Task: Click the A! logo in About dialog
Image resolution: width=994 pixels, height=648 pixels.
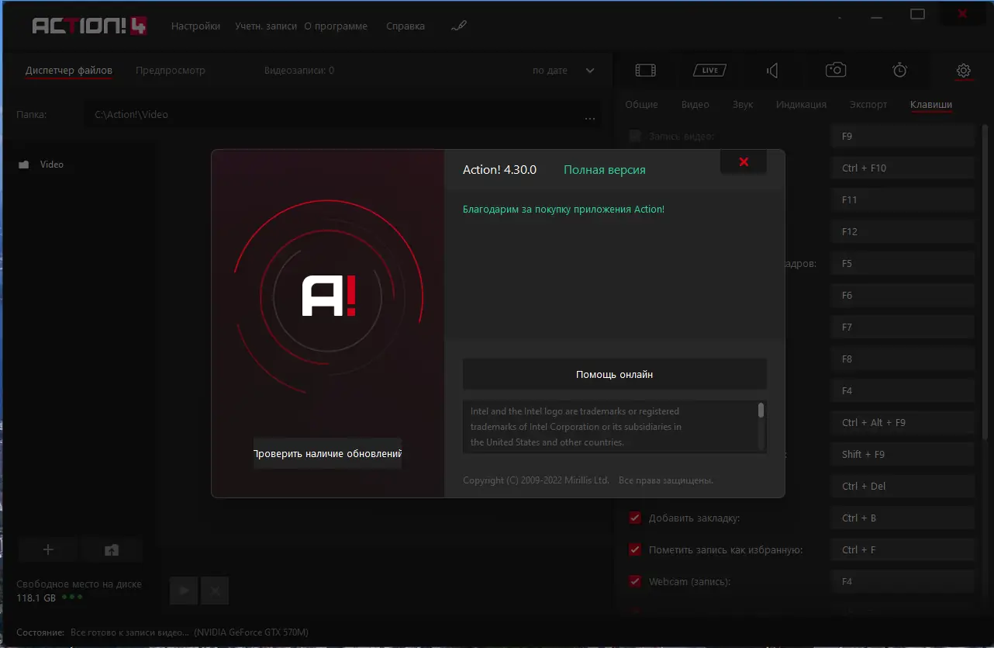Action: pos(329,296)
